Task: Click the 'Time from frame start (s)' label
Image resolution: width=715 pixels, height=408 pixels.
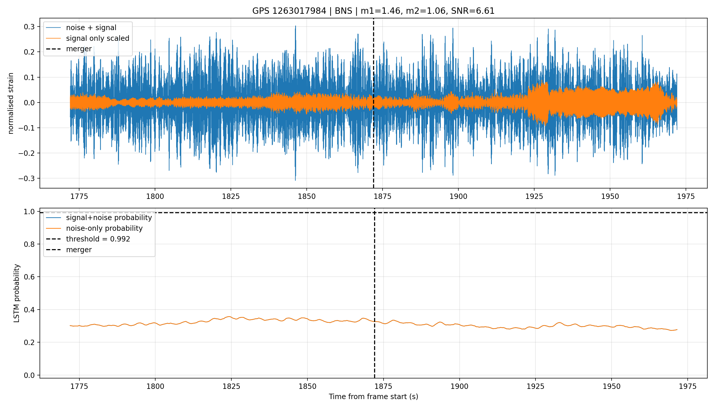Action: [x=374, y=397]
